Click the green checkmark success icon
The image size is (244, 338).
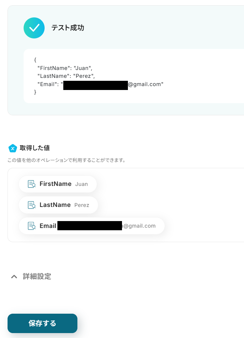pyautogui.click(x=34, y=28)
